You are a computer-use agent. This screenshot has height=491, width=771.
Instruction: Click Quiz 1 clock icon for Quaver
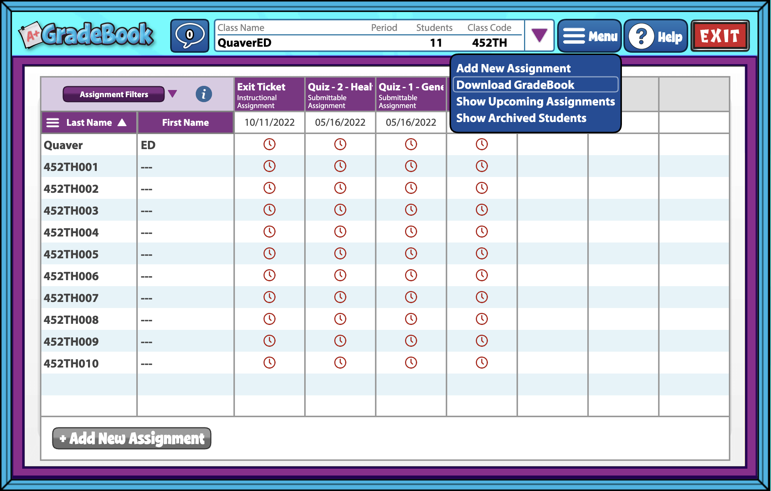pyautogui.click(x=411, y=144)
